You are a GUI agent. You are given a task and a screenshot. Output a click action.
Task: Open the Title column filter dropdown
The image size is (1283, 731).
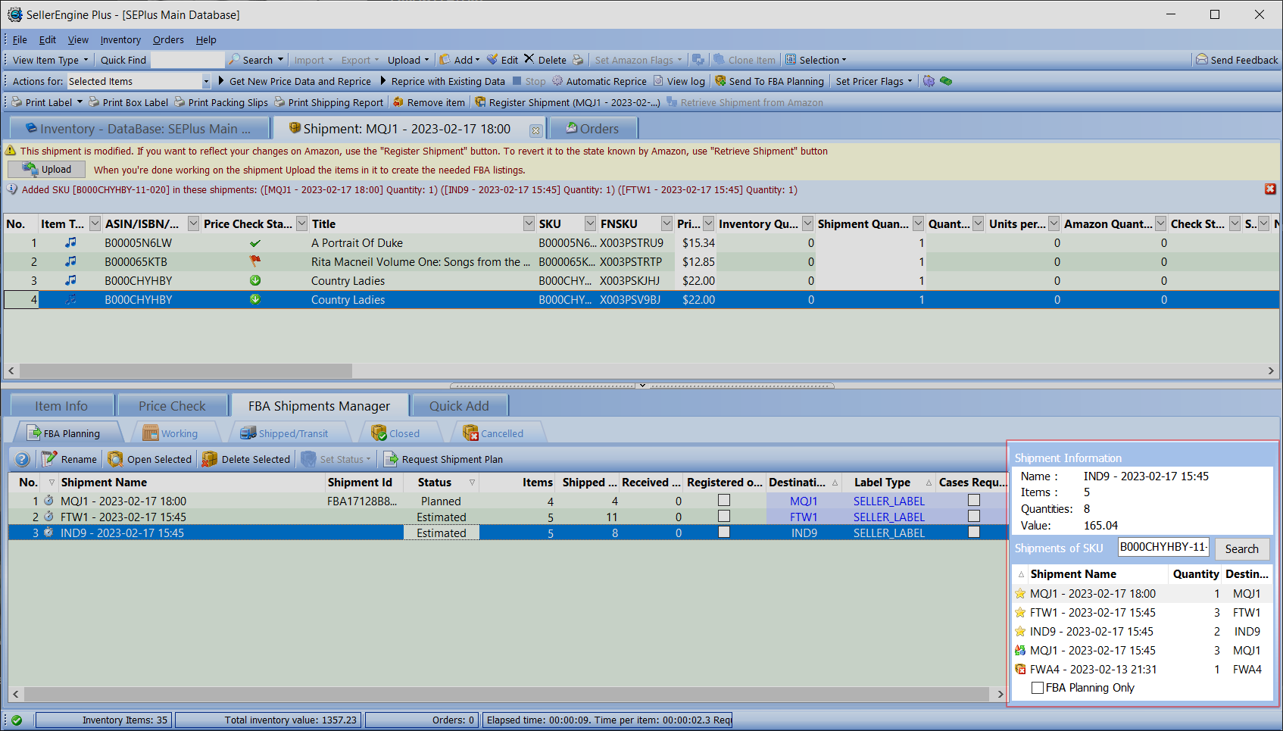coord(529,223)
